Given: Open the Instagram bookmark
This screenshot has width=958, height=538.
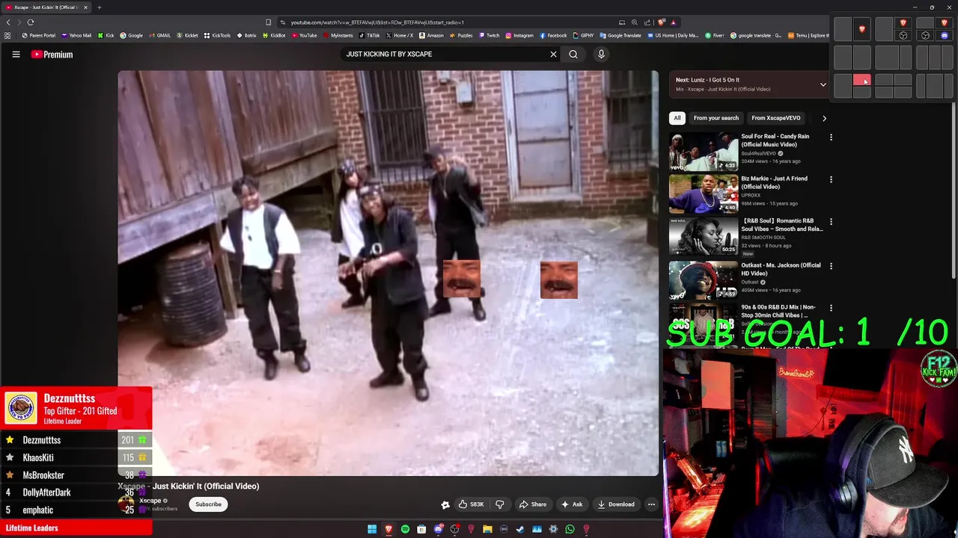Looking at the screenshot, I should click(x=519, y=35).
